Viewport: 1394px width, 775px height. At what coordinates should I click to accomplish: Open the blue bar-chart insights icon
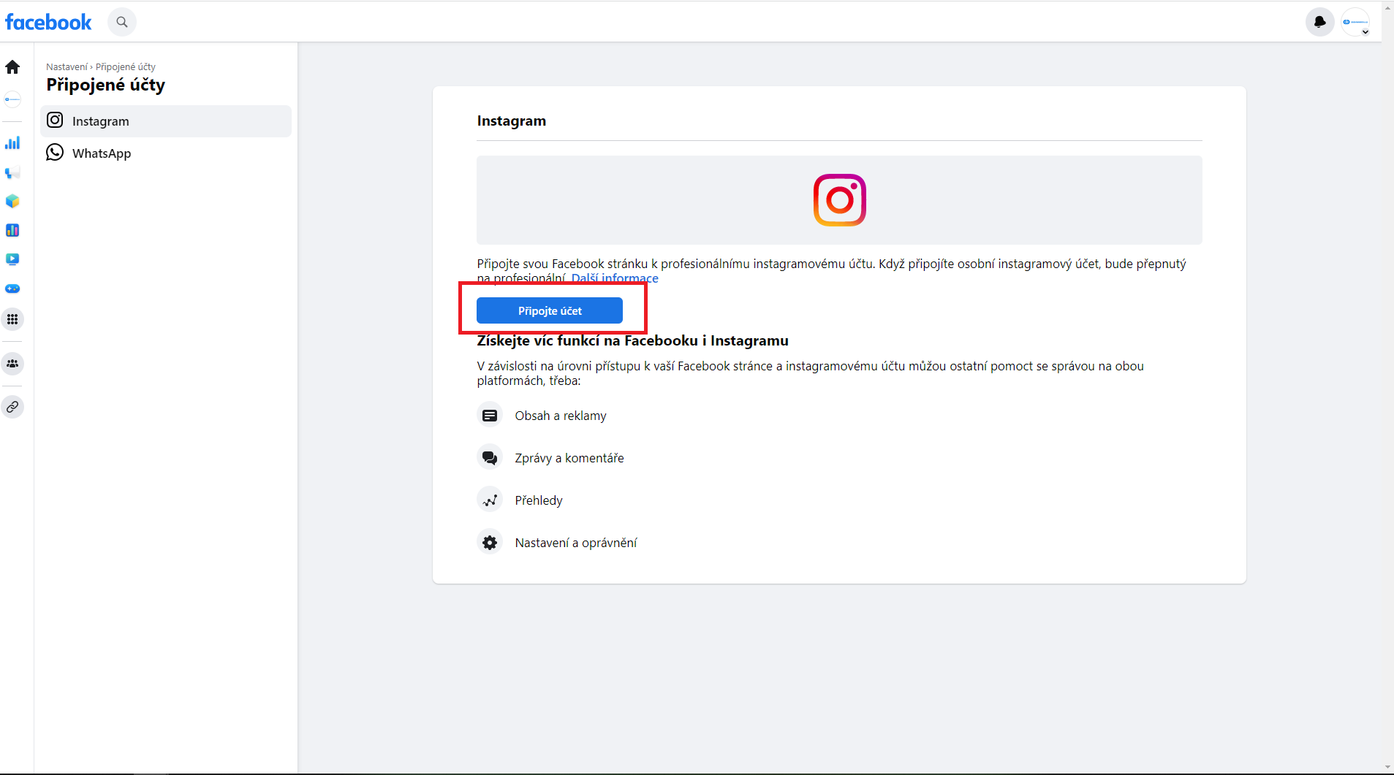coord(12,143)
